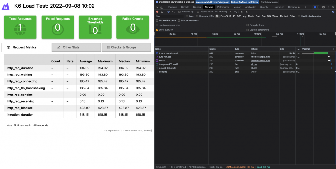Click the k6 logo icon
This screenshot has width=336, height=169.
(5, 6)
